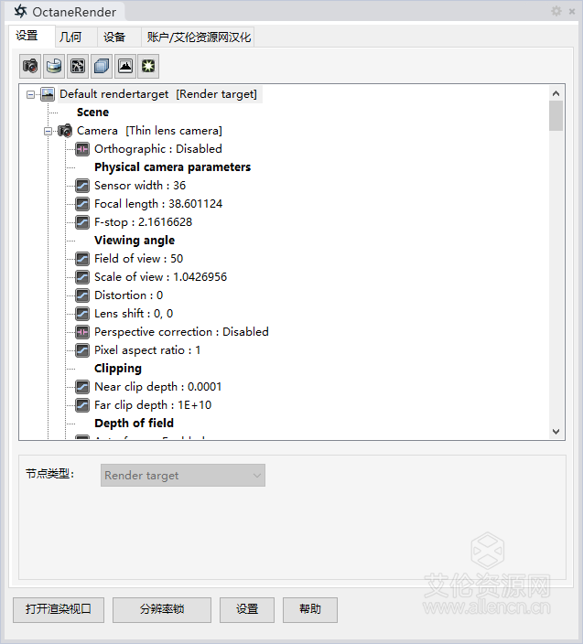Click the 'Depth of field' heading
Viewport: 583px width, 644px height.
[134, 424]
